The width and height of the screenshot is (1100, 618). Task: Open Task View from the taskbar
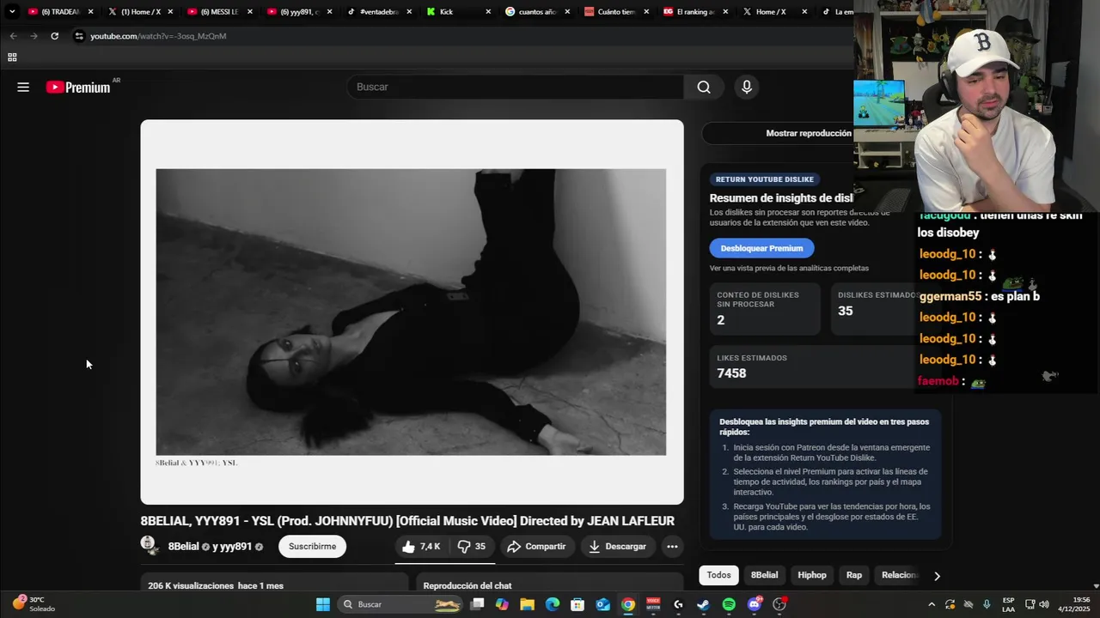pyautogui.click(x=477, y=604)
